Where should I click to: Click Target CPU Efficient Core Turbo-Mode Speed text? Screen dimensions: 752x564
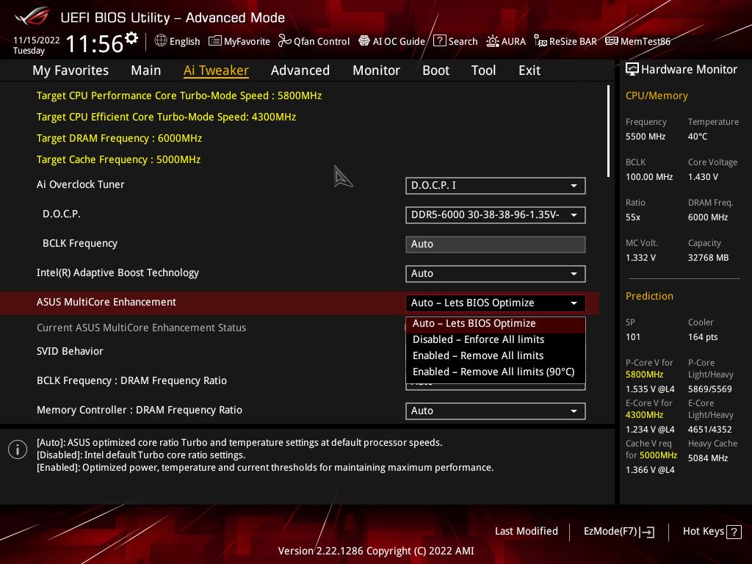click(x=166, y=117)
